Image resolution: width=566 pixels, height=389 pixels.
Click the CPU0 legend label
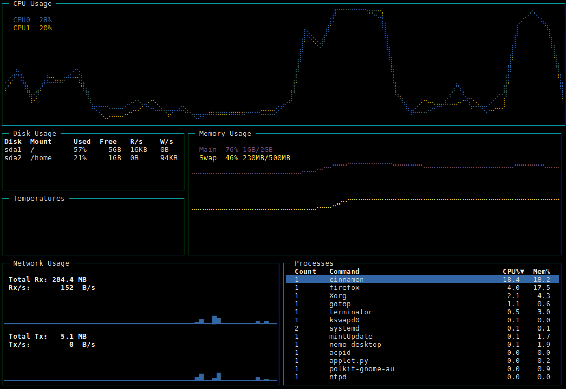pyautogui.click(x=22, y=20)
